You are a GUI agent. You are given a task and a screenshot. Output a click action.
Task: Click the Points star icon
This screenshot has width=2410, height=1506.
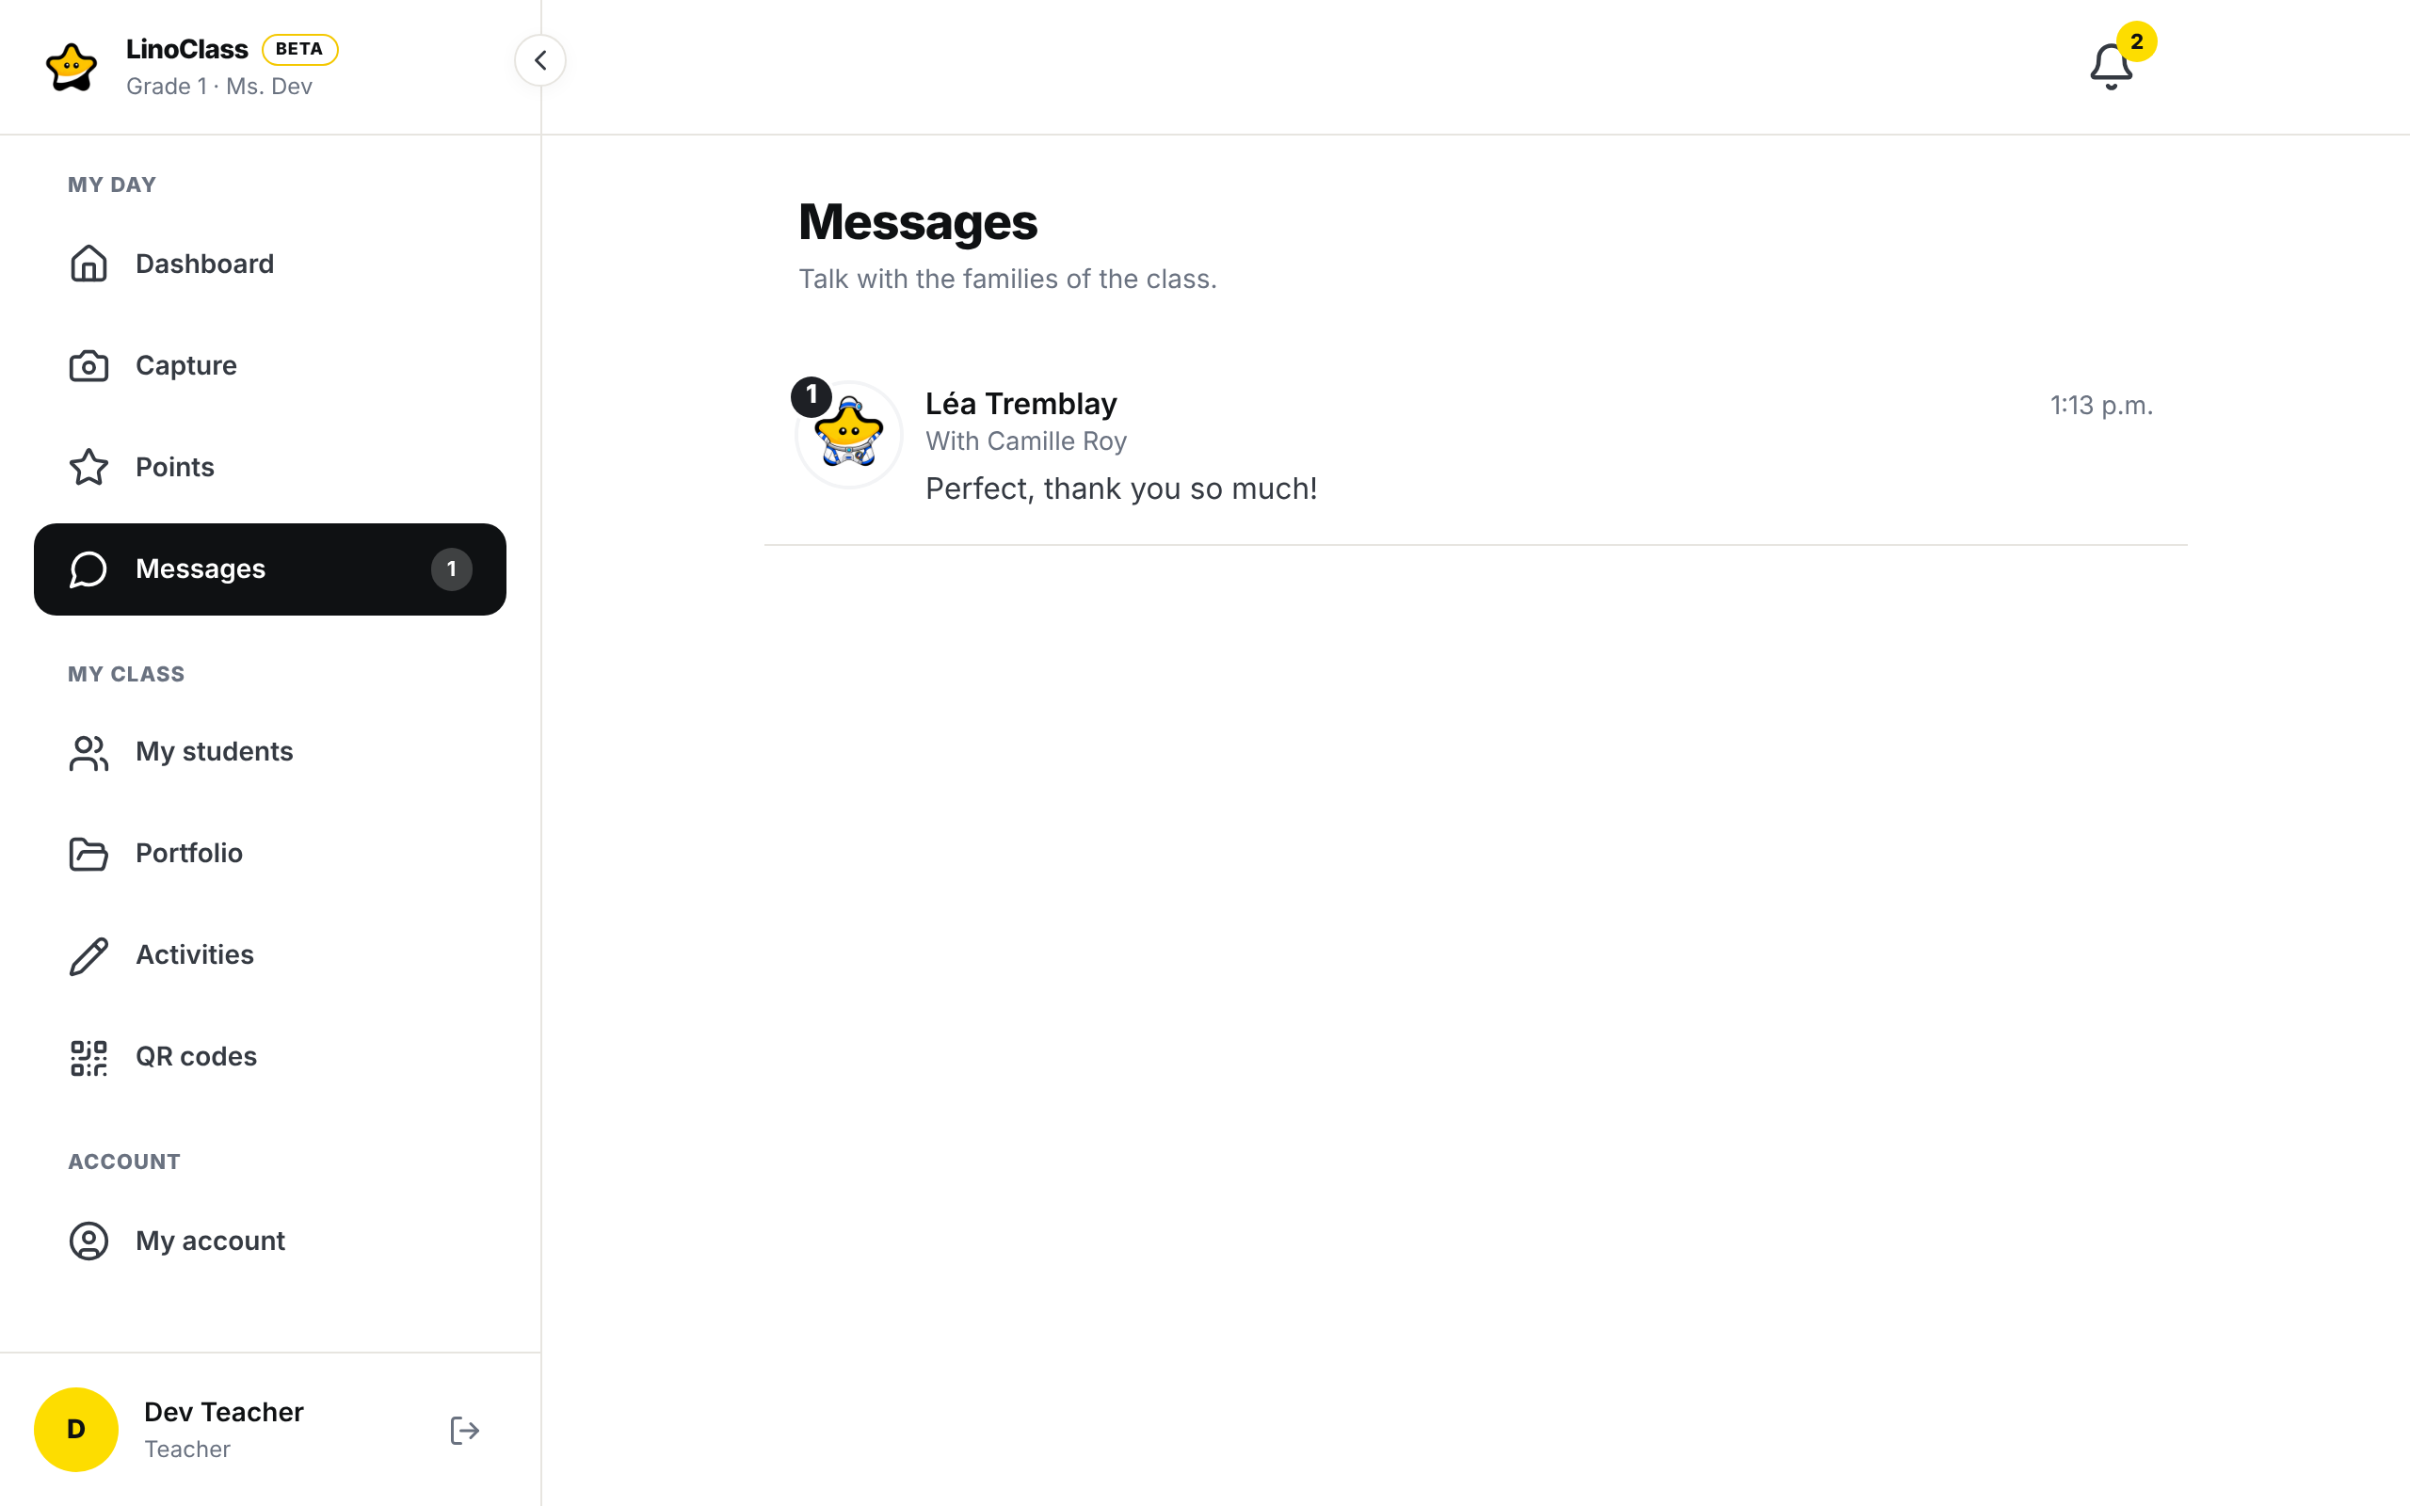[88, 467]
